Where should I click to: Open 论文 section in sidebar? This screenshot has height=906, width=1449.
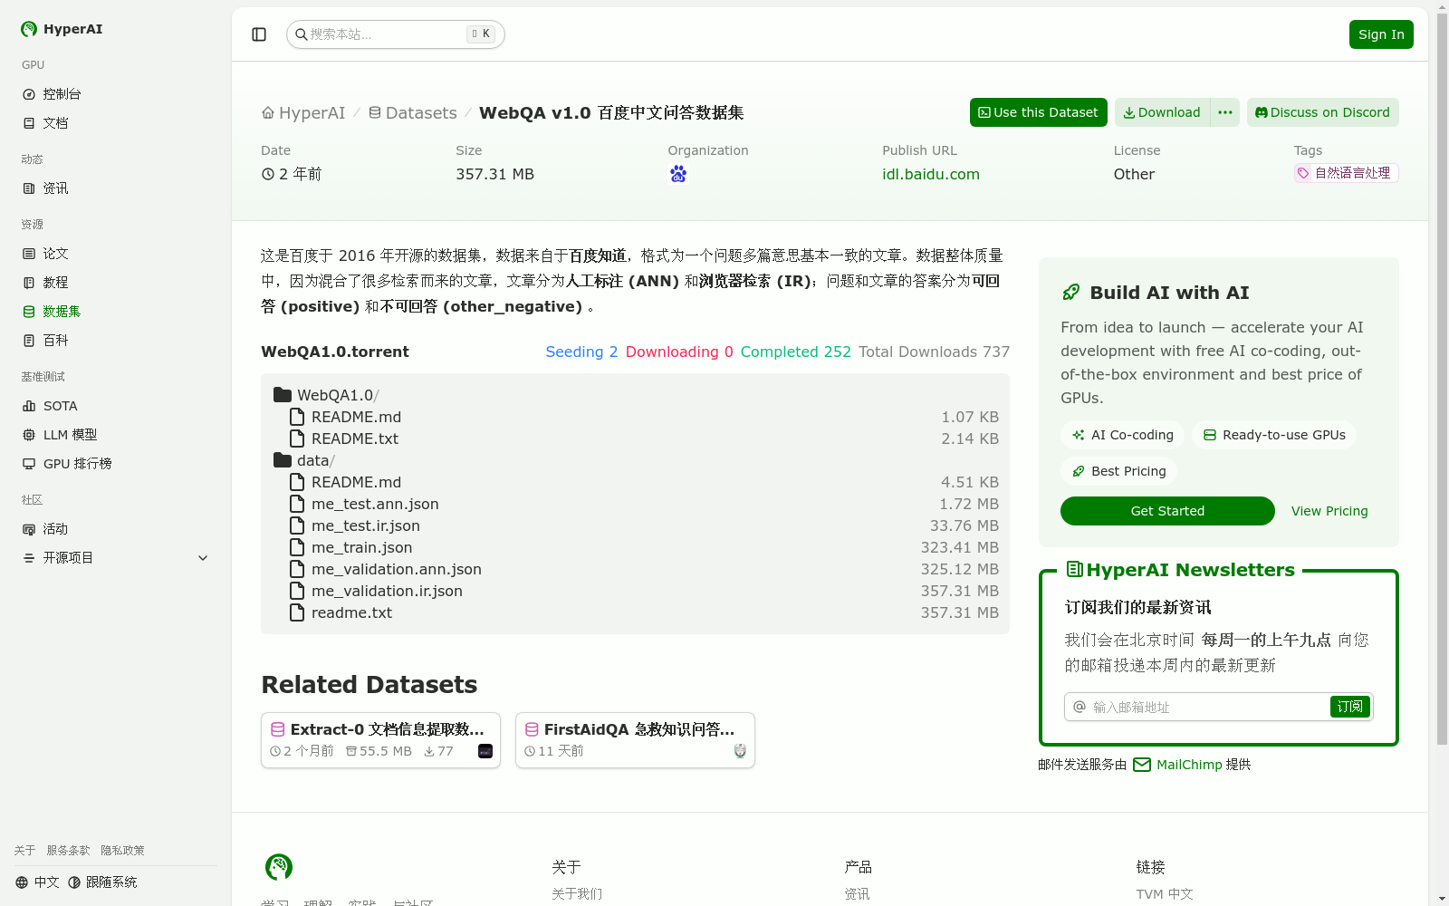tap(116, 254)
